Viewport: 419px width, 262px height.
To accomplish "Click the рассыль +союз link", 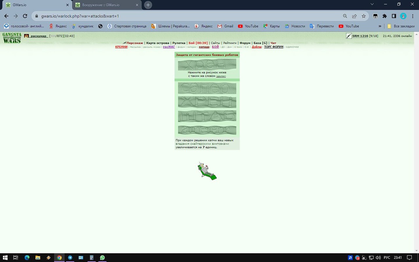I will click(152, 47).
